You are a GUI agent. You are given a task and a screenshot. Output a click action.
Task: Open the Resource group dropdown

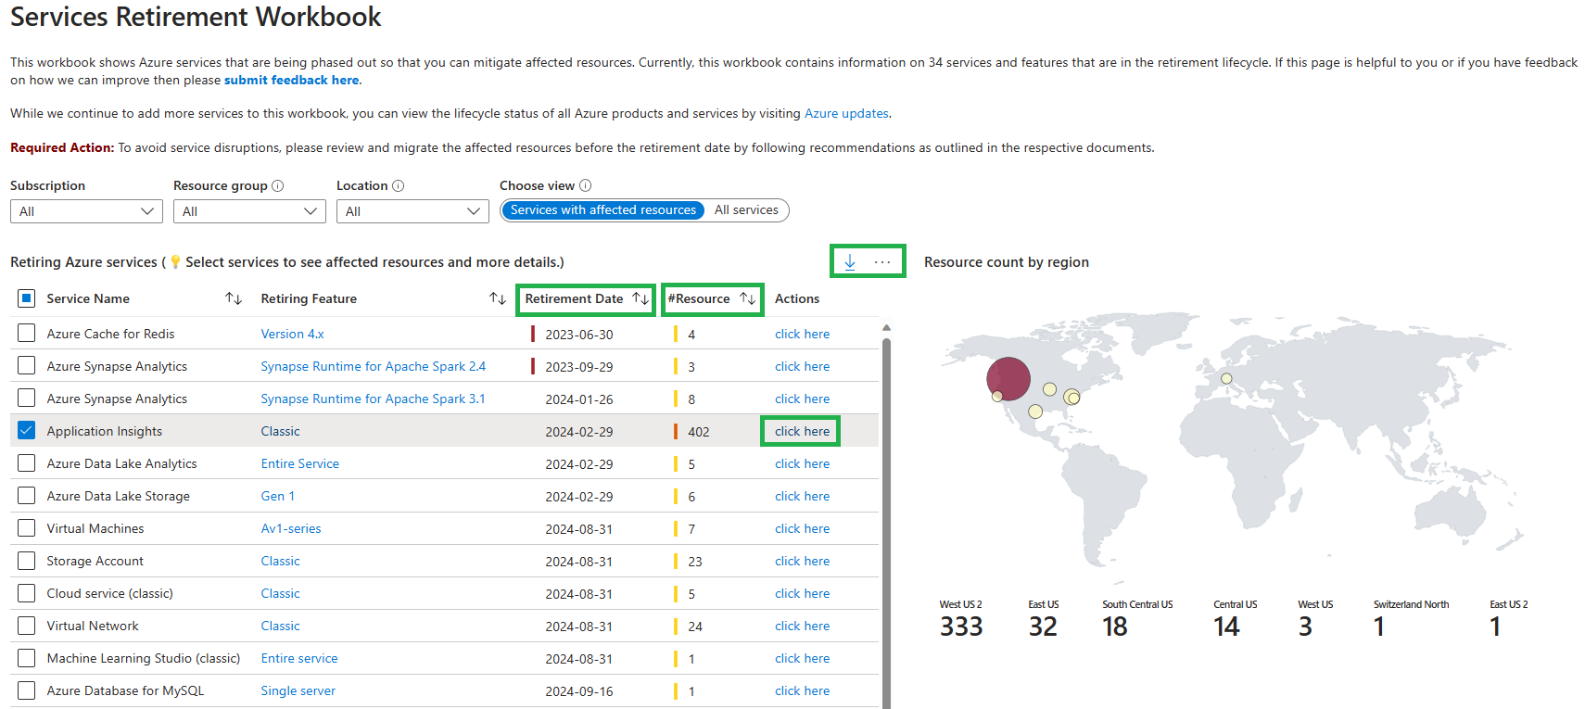[249, 211]
